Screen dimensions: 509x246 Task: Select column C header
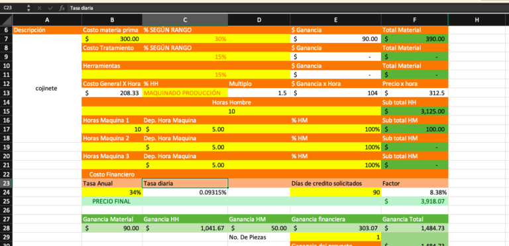(185, 20)
